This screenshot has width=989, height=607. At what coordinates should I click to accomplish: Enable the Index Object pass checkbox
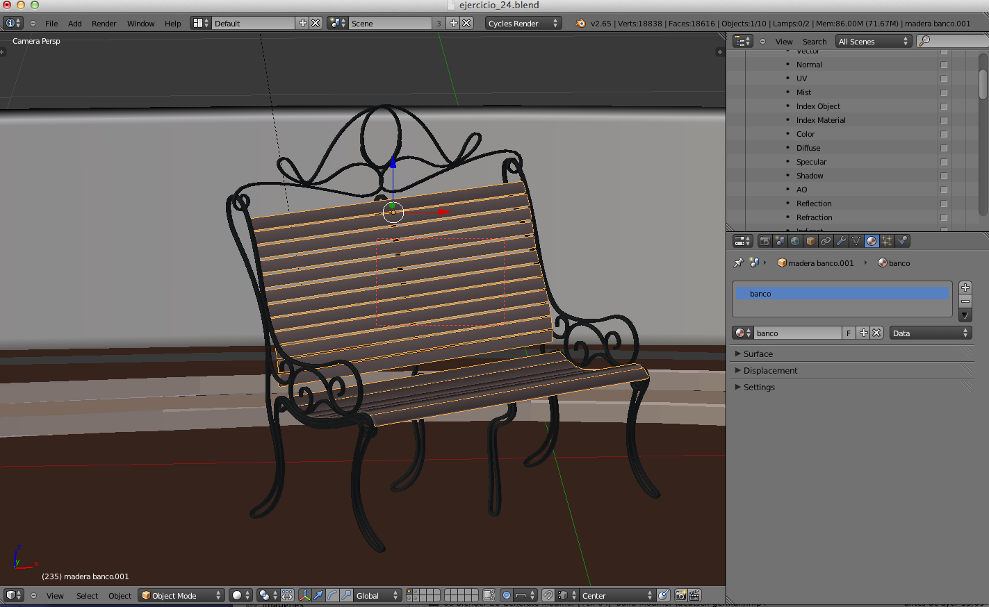pos(944,106)
